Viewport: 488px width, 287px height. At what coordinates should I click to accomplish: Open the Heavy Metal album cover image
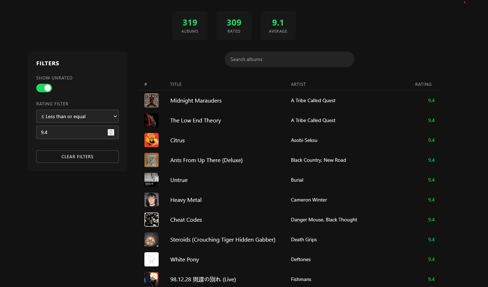pyautogui.click(x=152, y=200)
